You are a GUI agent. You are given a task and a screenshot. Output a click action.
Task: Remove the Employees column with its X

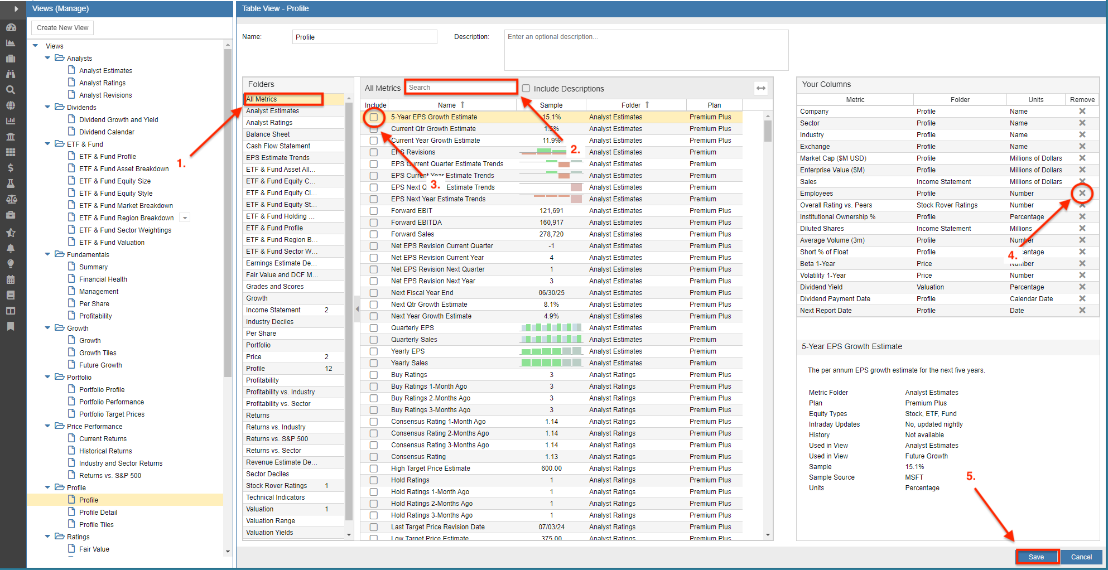[x=1082, y=193]
